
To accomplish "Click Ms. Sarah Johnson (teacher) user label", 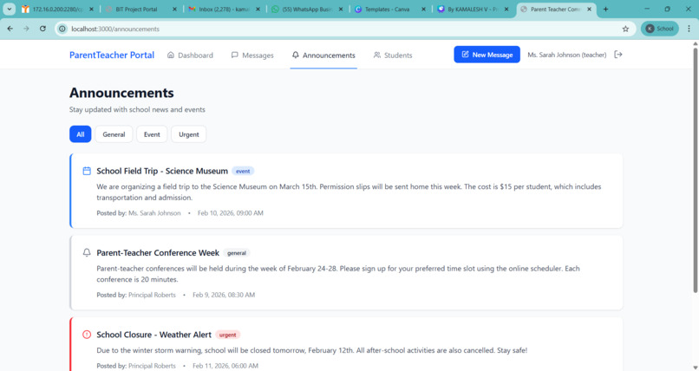I will point(566,55).
